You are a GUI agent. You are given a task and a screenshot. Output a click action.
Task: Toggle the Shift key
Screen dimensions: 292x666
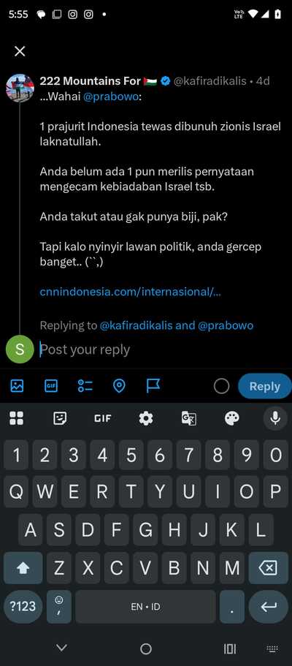coord(23,568)
